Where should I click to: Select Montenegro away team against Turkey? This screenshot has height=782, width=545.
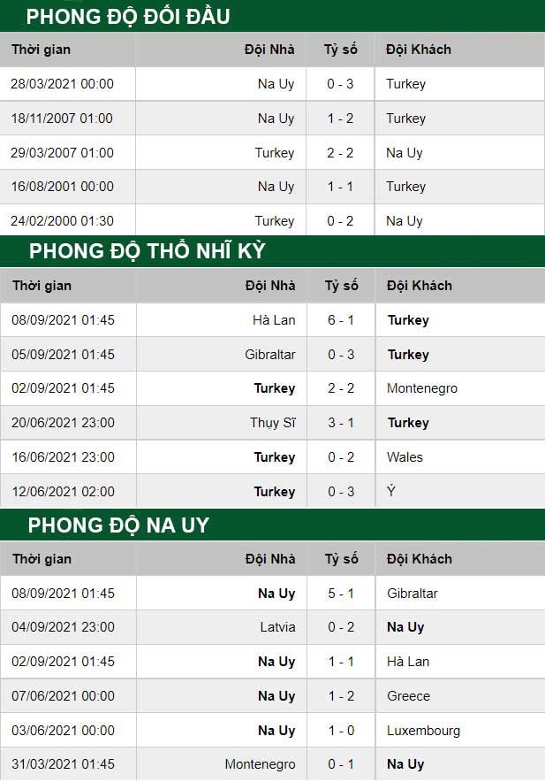tap(422, 388)
